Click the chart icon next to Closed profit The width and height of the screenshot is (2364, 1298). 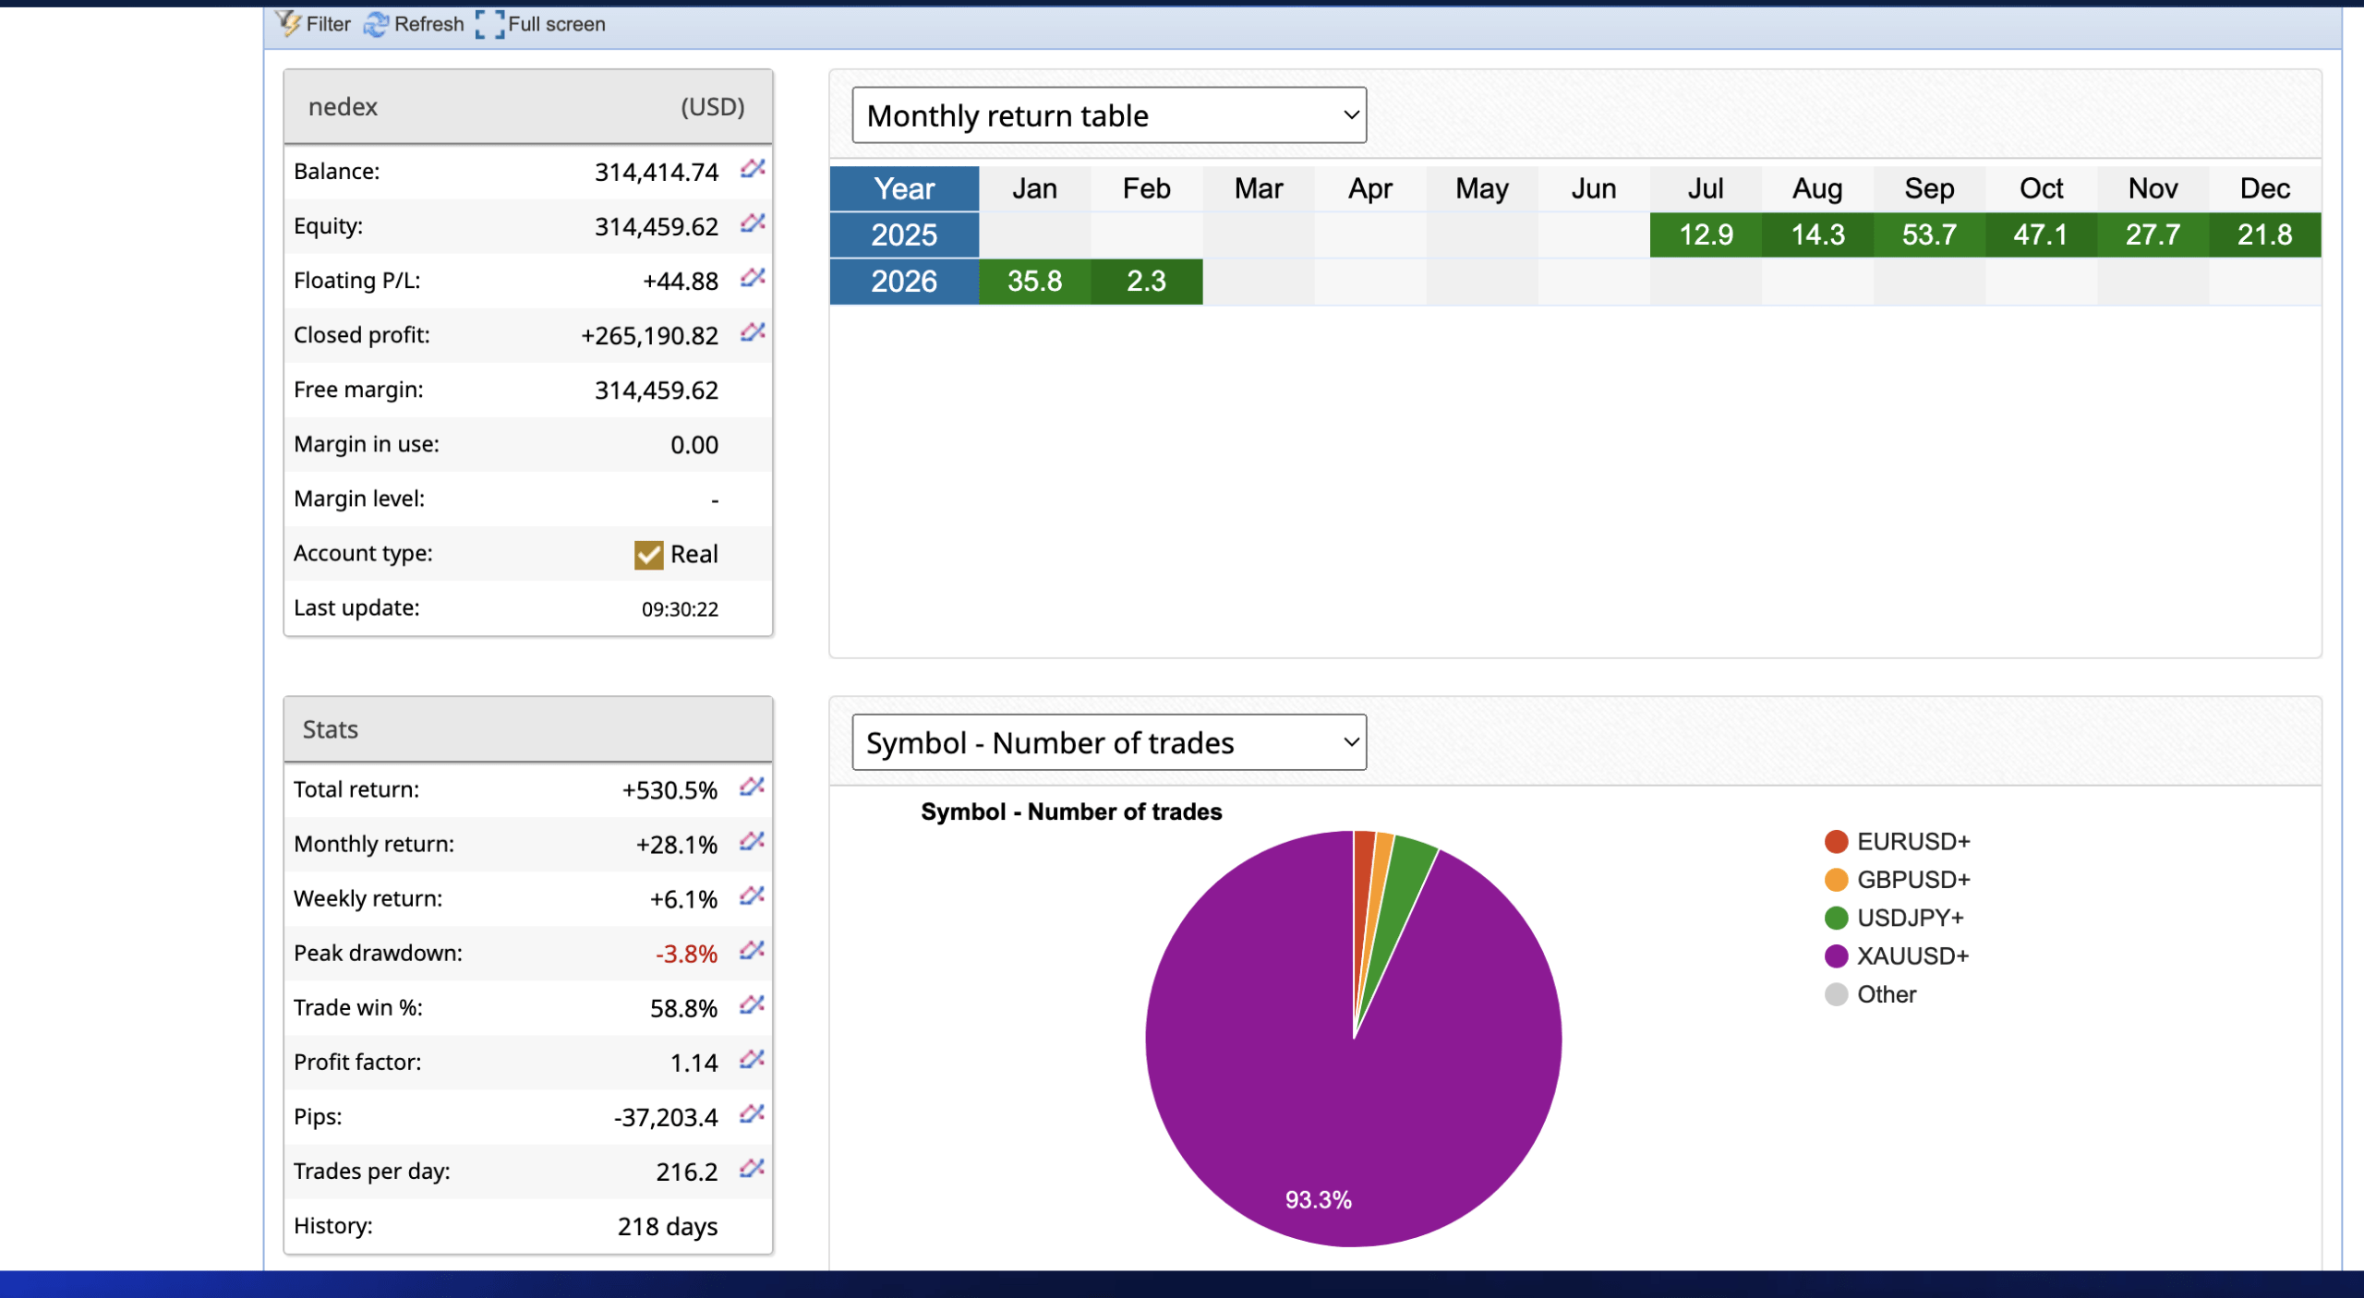pyautogui.click(x=753, y=332)
